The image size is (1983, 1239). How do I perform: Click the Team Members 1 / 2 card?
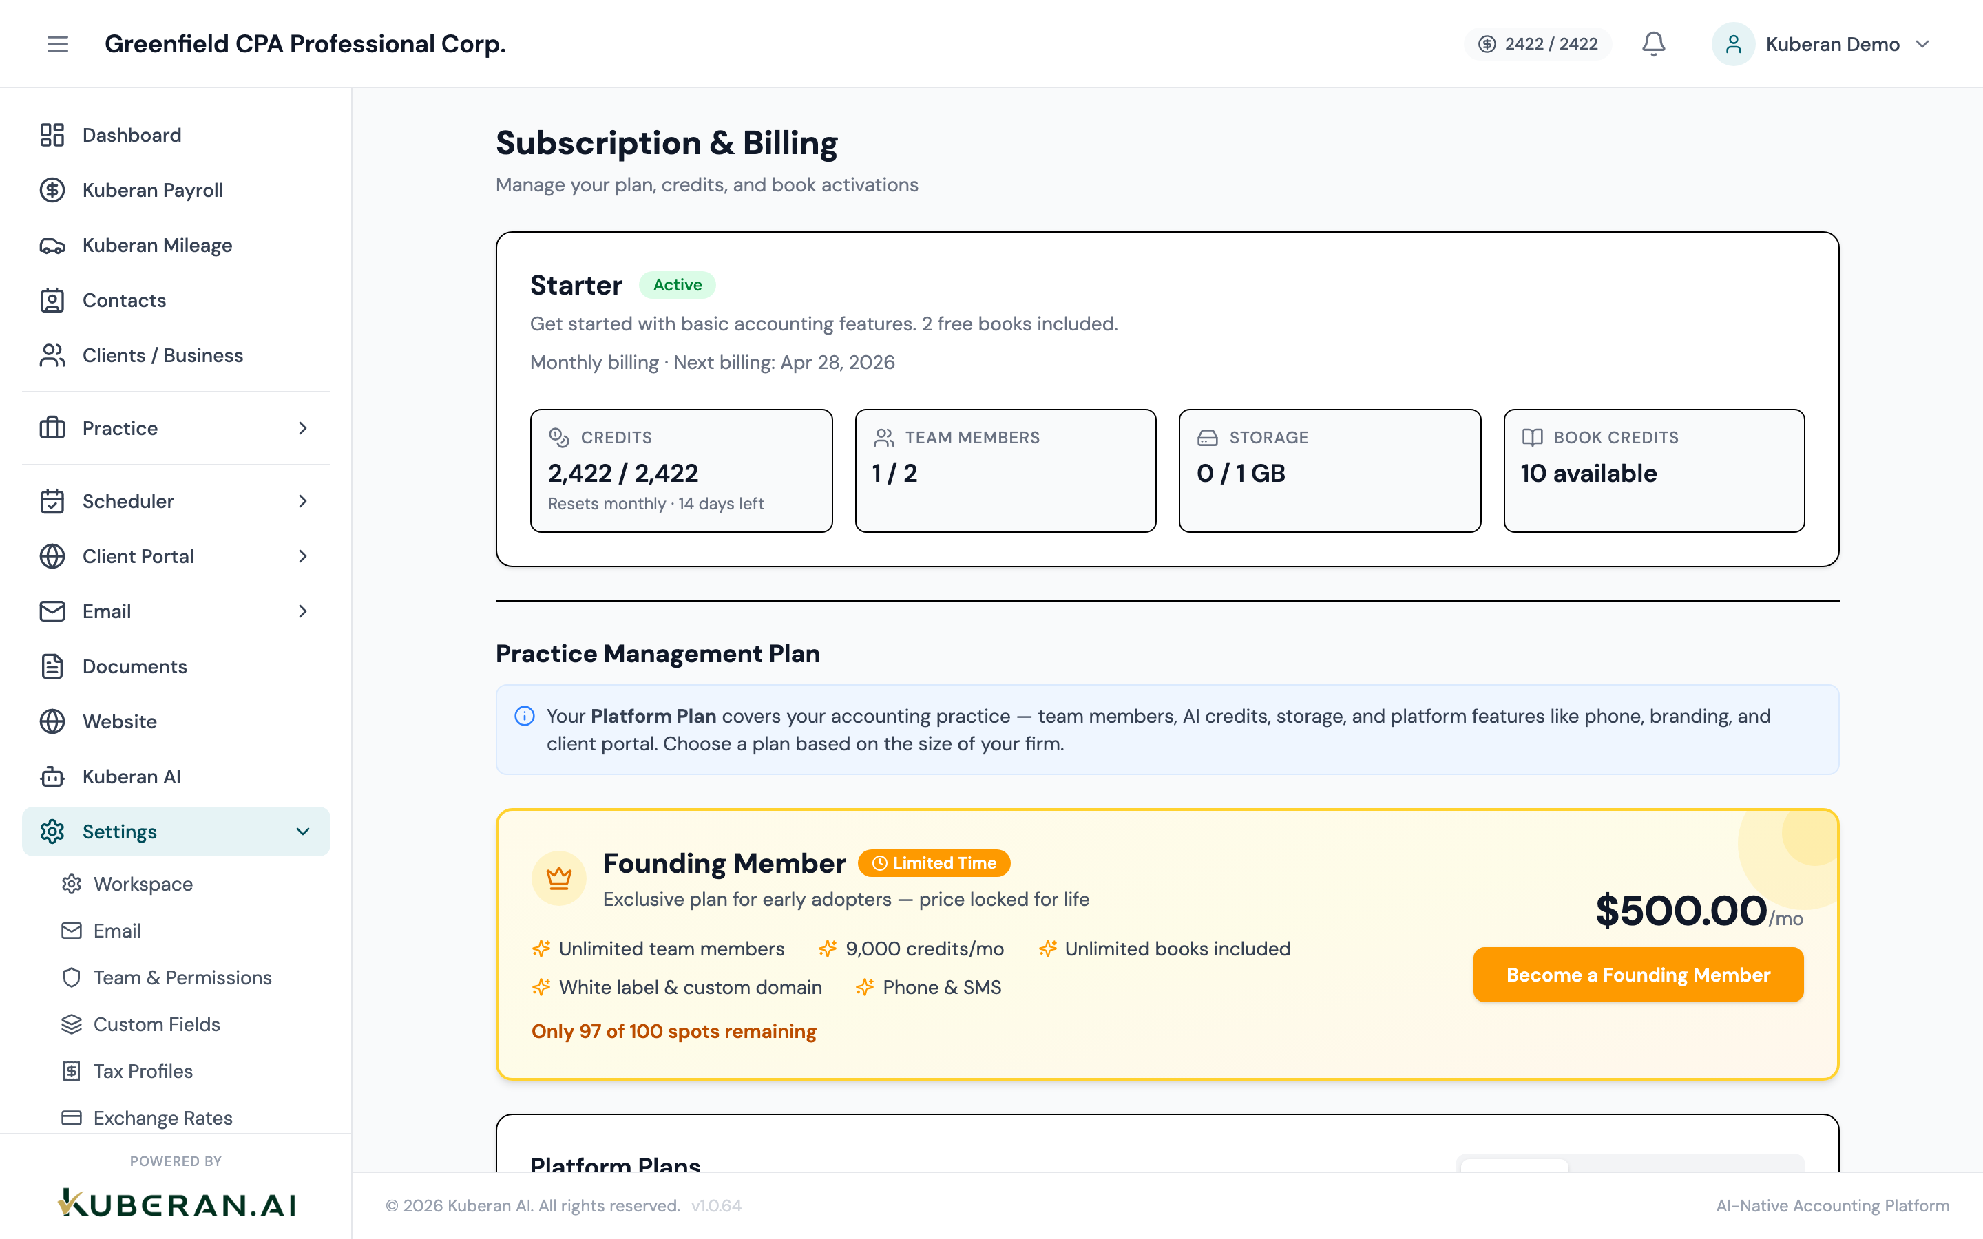point(1005,472)
